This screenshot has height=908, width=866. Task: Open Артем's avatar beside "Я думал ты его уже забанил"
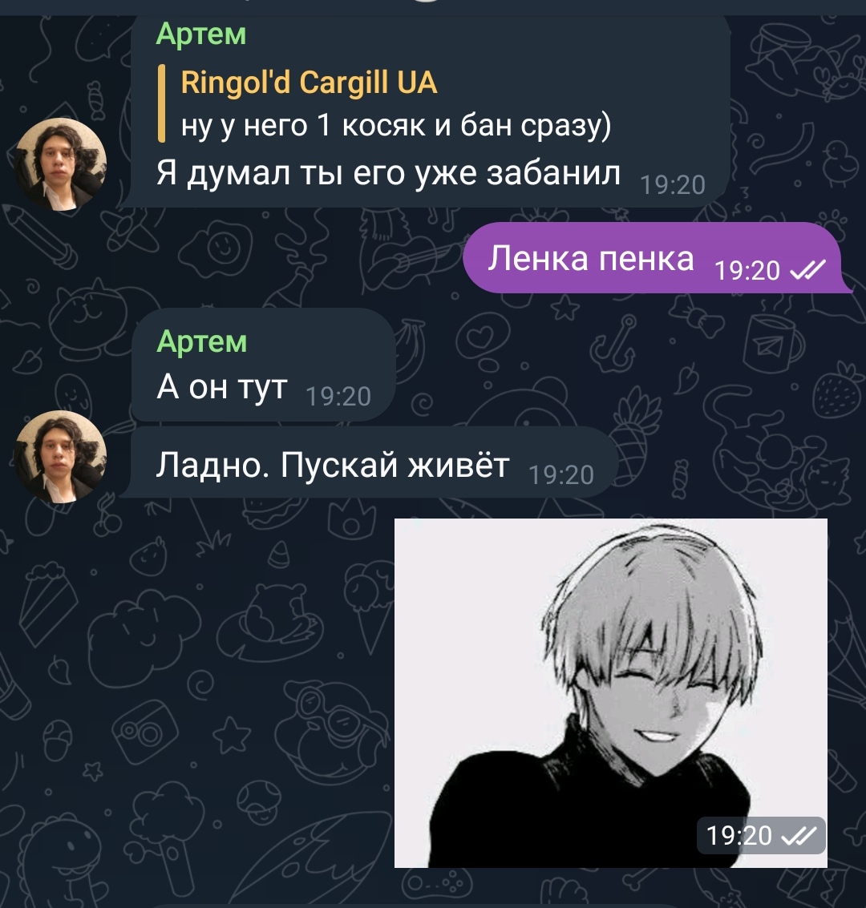pos(60,163)
